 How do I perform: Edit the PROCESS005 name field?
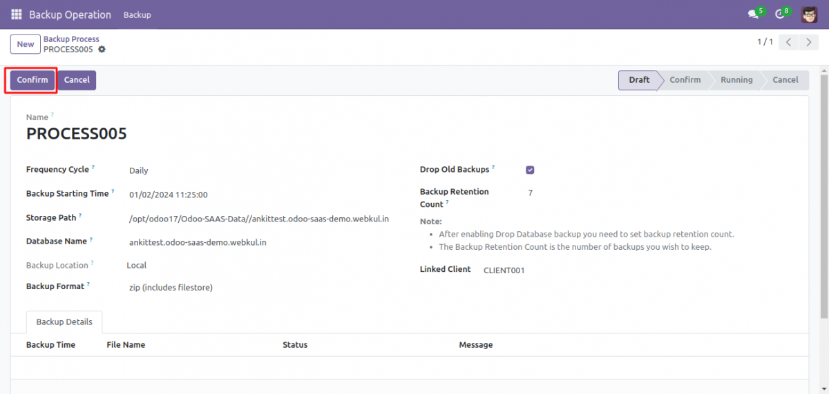[x=77, y=134]
